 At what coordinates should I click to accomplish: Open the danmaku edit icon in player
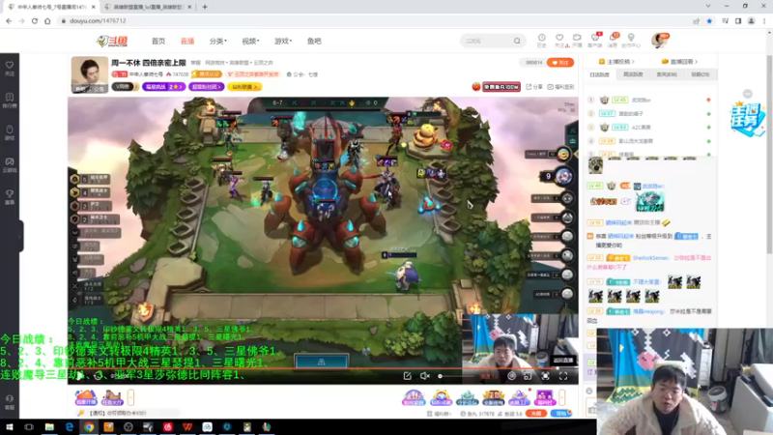tap(407, 376)
